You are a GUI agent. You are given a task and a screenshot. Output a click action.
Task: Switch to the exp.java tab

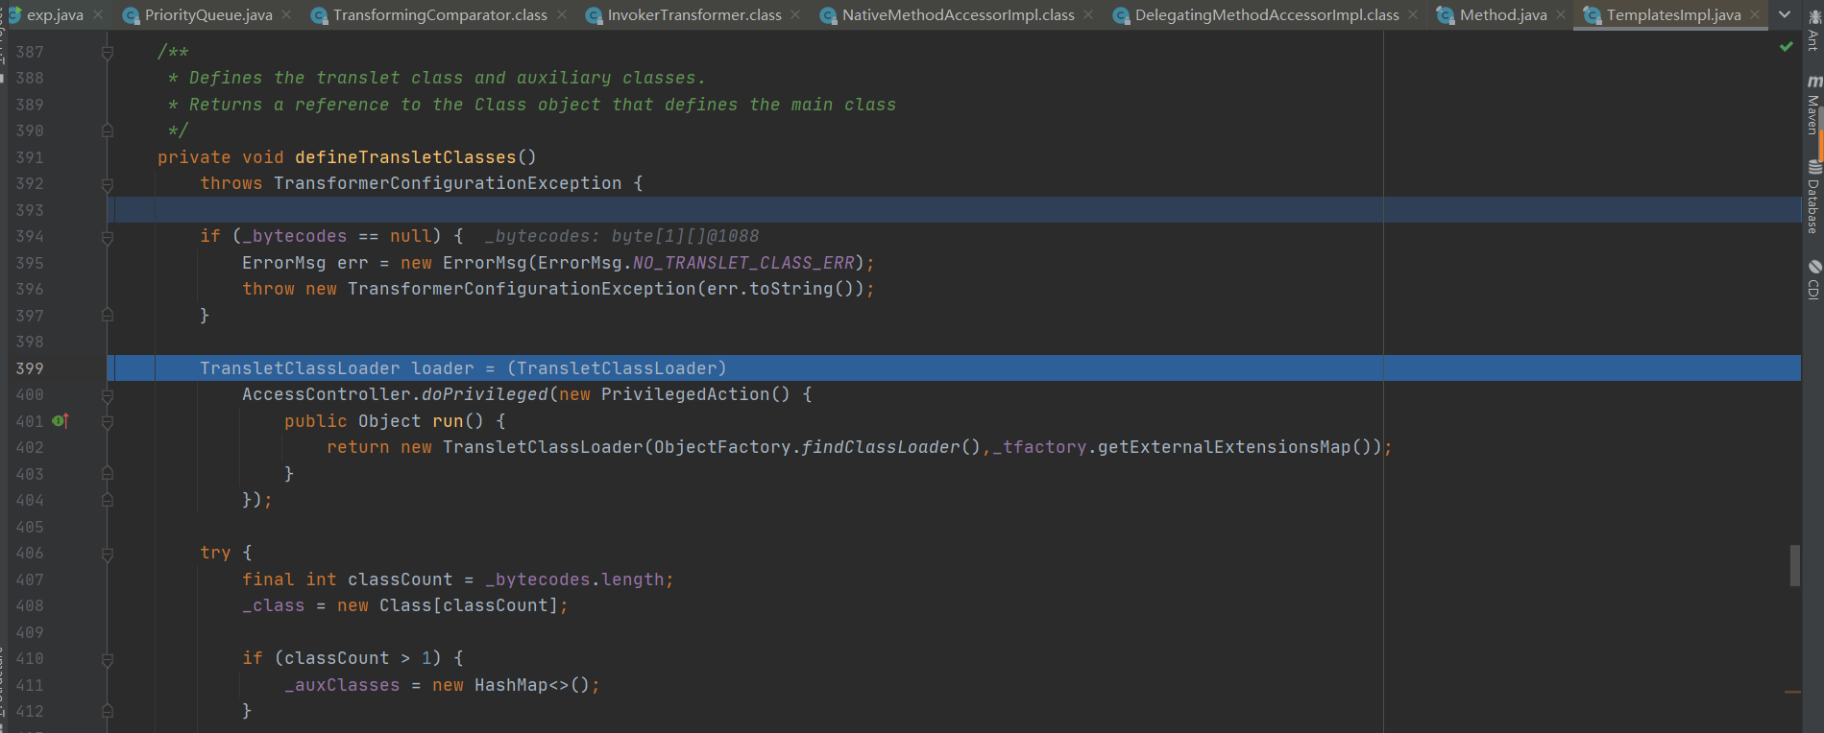point(55,15)
